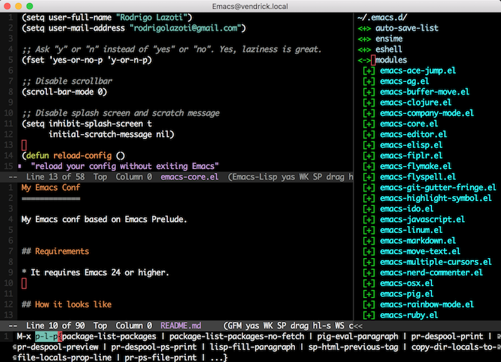Click the green macOS zoom window button

29,6
